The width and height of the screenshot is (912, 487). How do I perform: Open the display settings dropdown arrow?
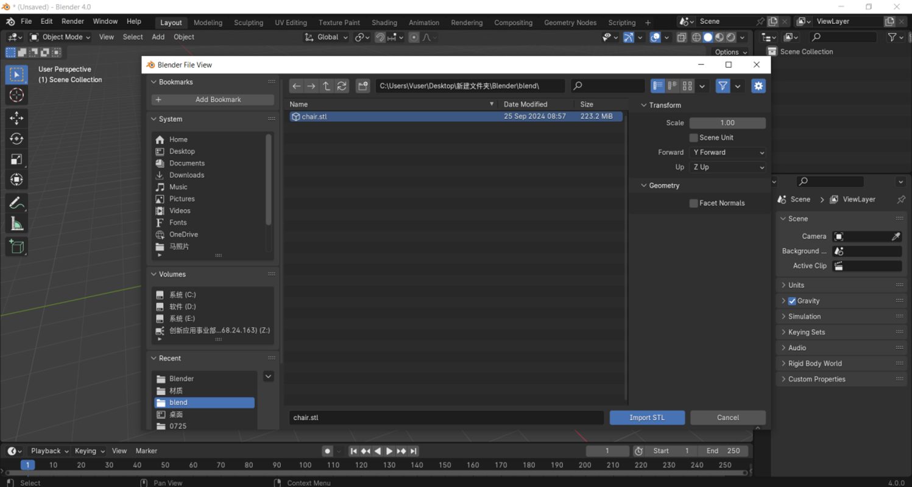tap(702, 86)
